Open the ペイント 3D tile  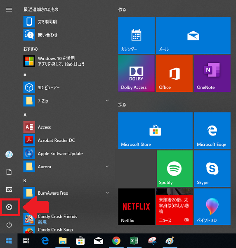coord(212,207)
